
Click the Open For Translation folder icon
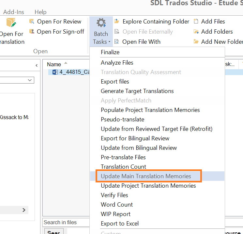click(11, 23)
